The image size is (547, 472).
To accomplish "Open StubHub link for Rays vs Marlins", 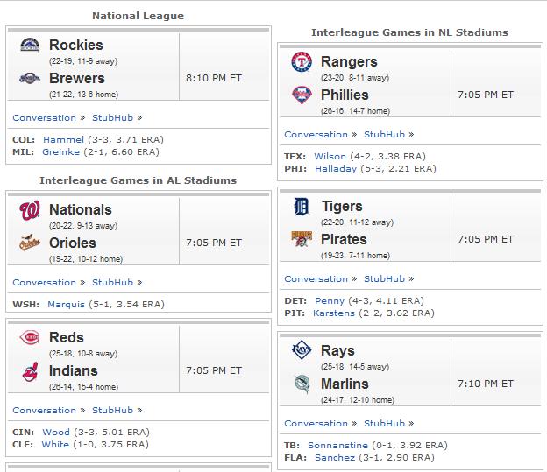I will point(384,424).
